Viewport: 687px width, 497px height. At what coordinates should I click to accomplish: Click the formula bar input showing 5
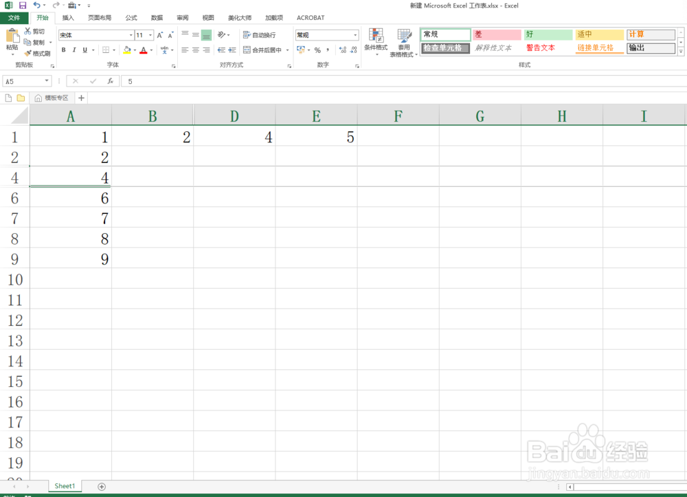click(403, 81)
